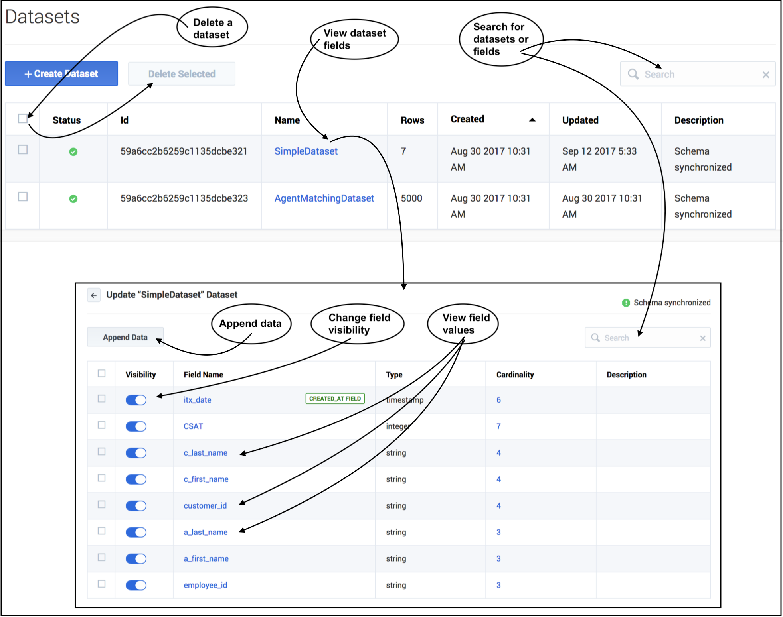The width and height of the screenshot is (783, 617).
Task: Select the header checkbox to select all datasets
Action: [x=22, y=118]
